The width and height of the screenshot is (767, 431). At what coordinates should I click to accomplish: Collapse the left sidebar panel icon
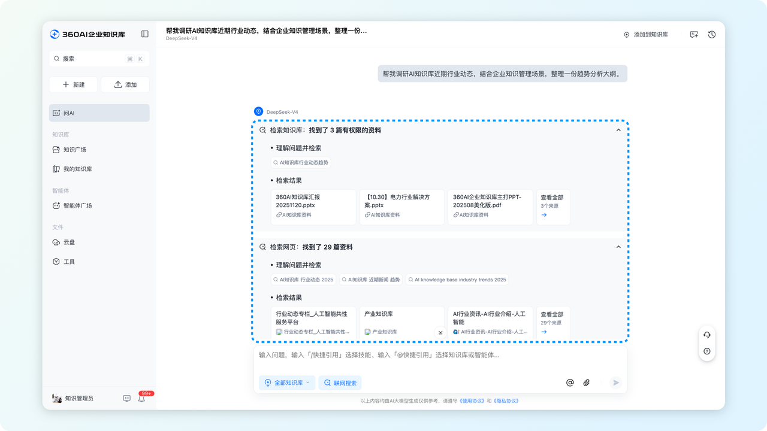click(x=145, y=34)
